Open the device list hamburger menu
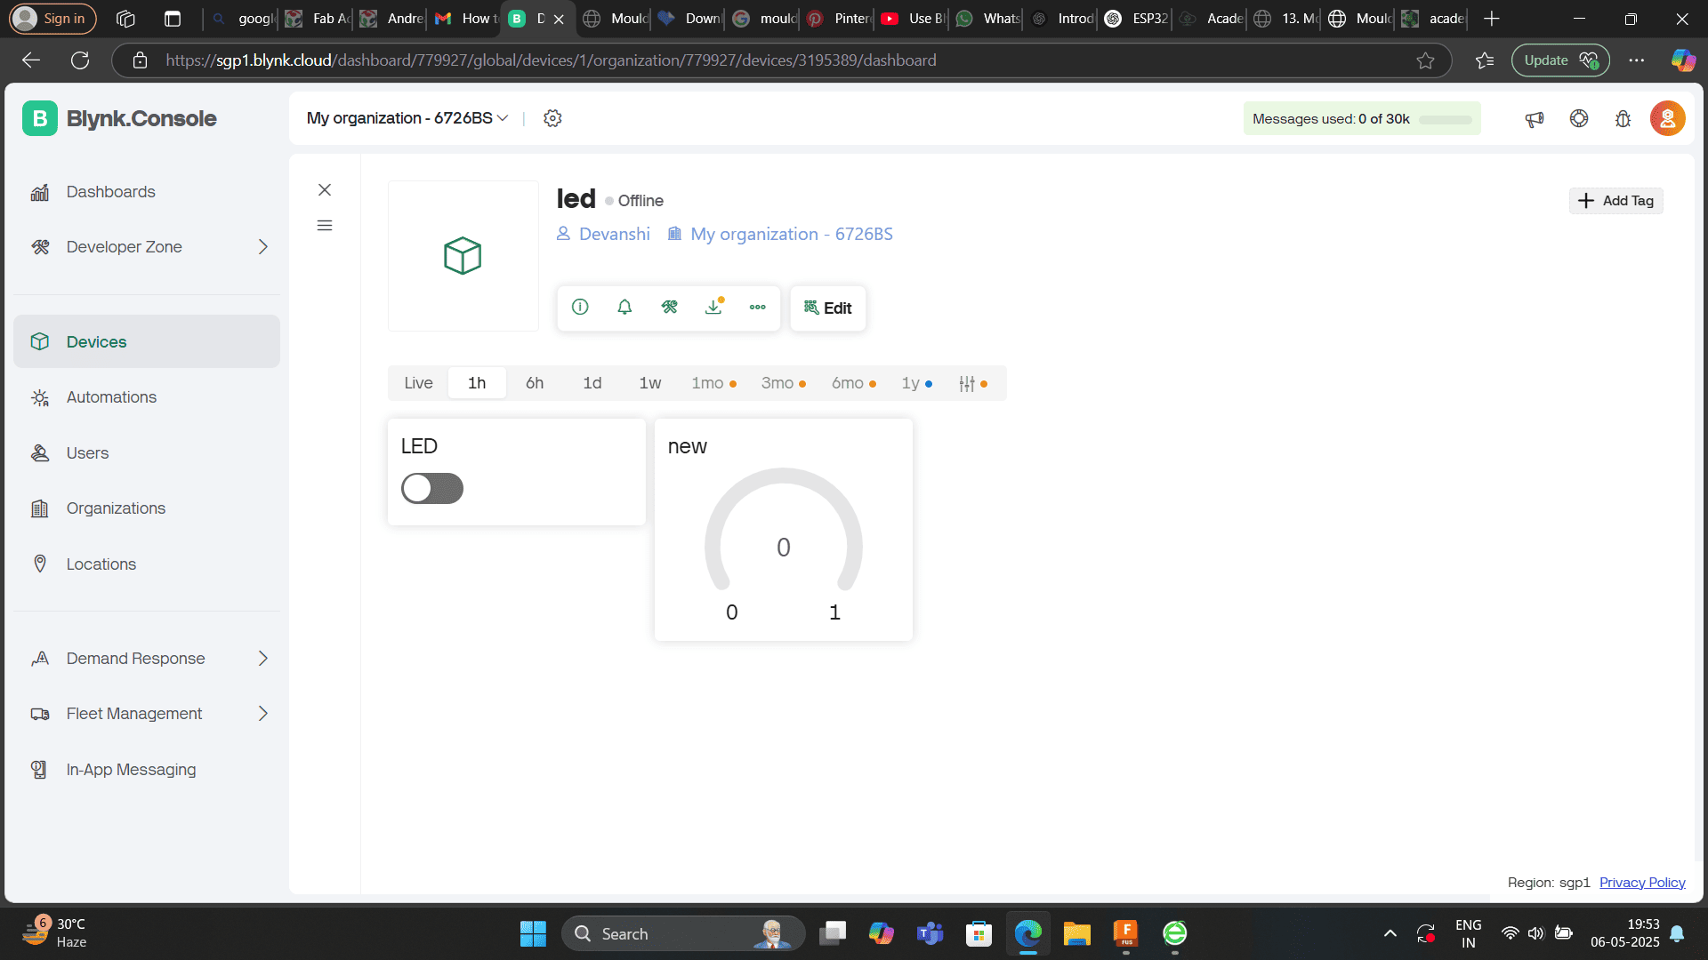The image size is (1708, 960). pyautogui.click(x=325, y=226)
